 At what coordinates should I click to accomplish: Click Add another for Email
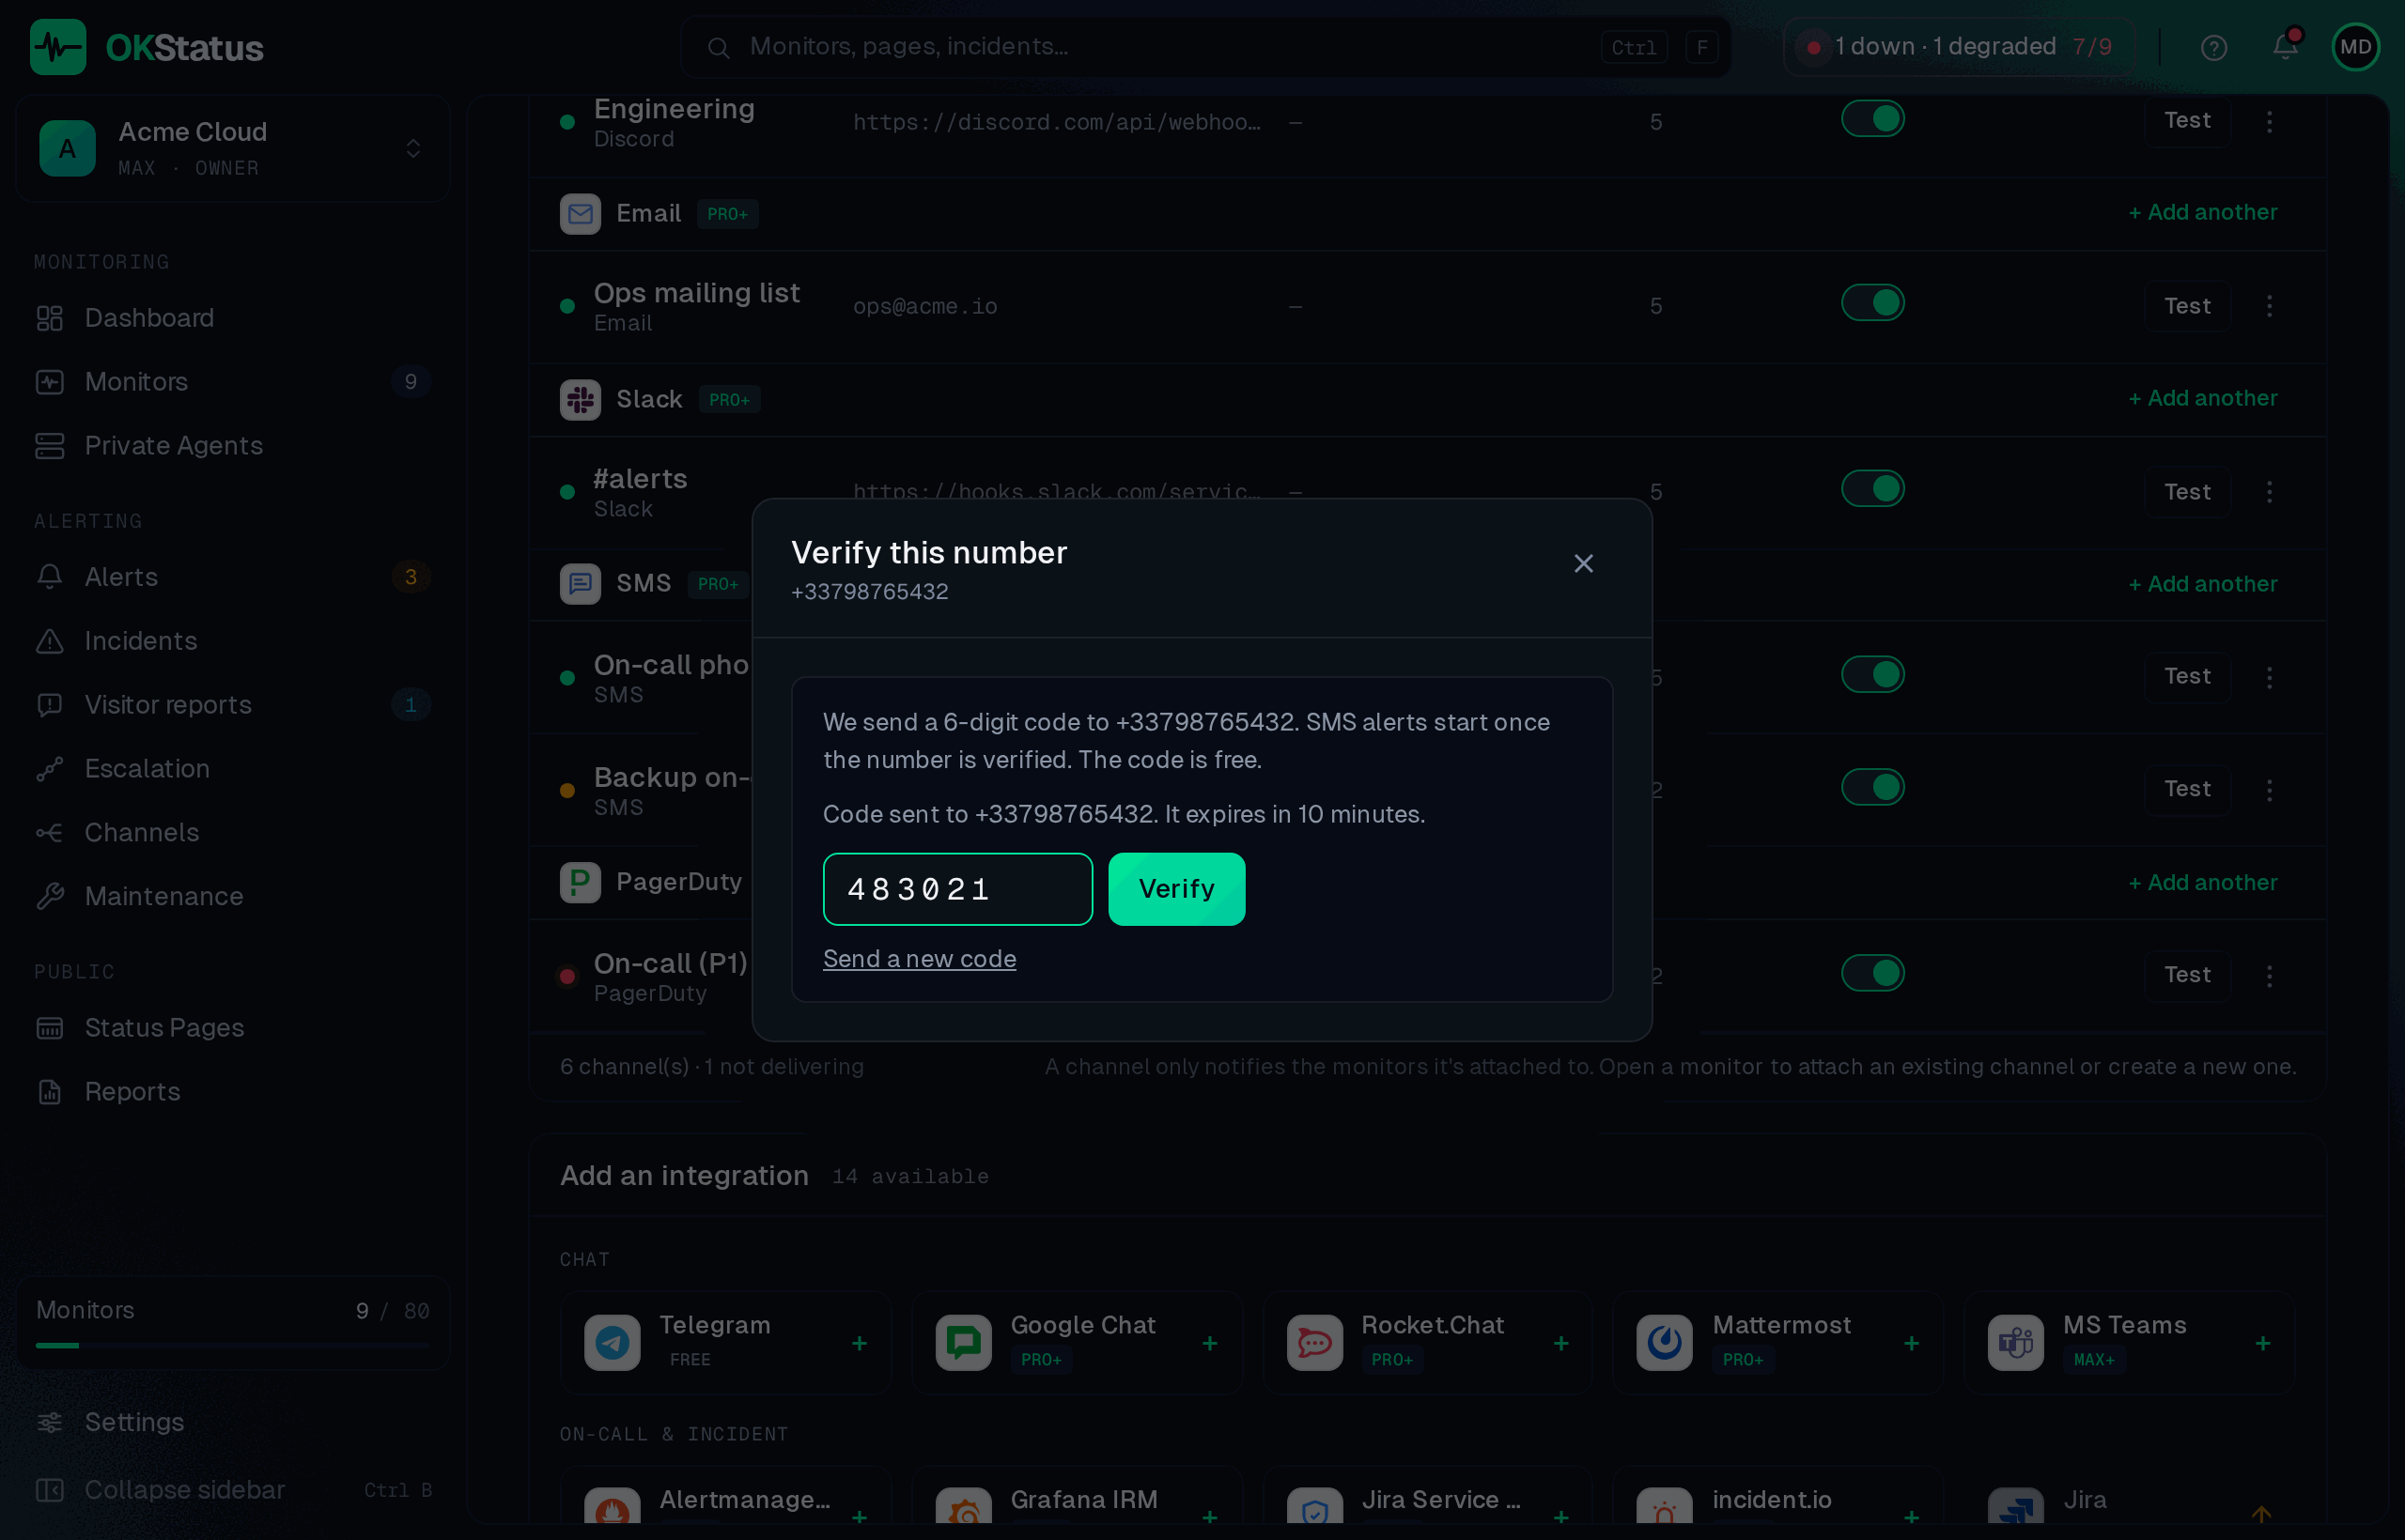2203,212
